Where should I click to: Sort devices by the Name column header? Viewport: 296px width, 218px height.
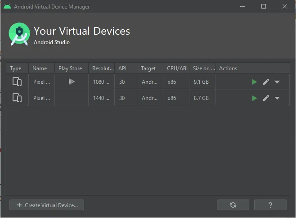(40, 68)
